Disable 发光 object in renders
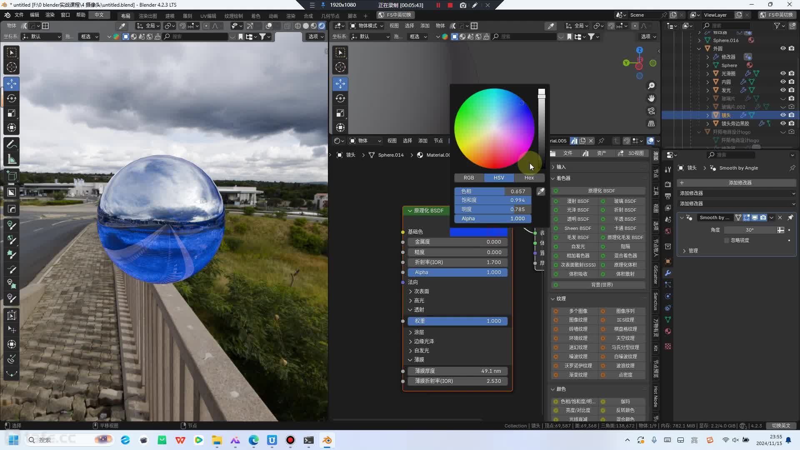This screenshot has width=800, height=450. point(791,90)
